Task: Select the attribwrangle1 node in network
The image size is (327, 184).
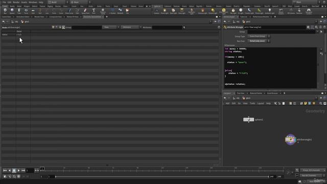Action: (291, 140)
